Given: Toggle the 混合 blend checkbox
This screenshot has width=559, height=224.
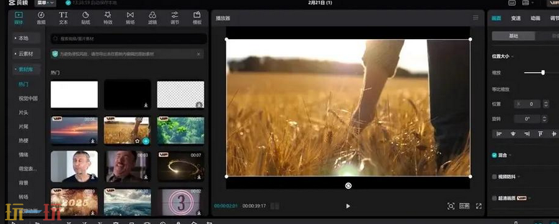Looking at the screenshot, I should point(494,155).
